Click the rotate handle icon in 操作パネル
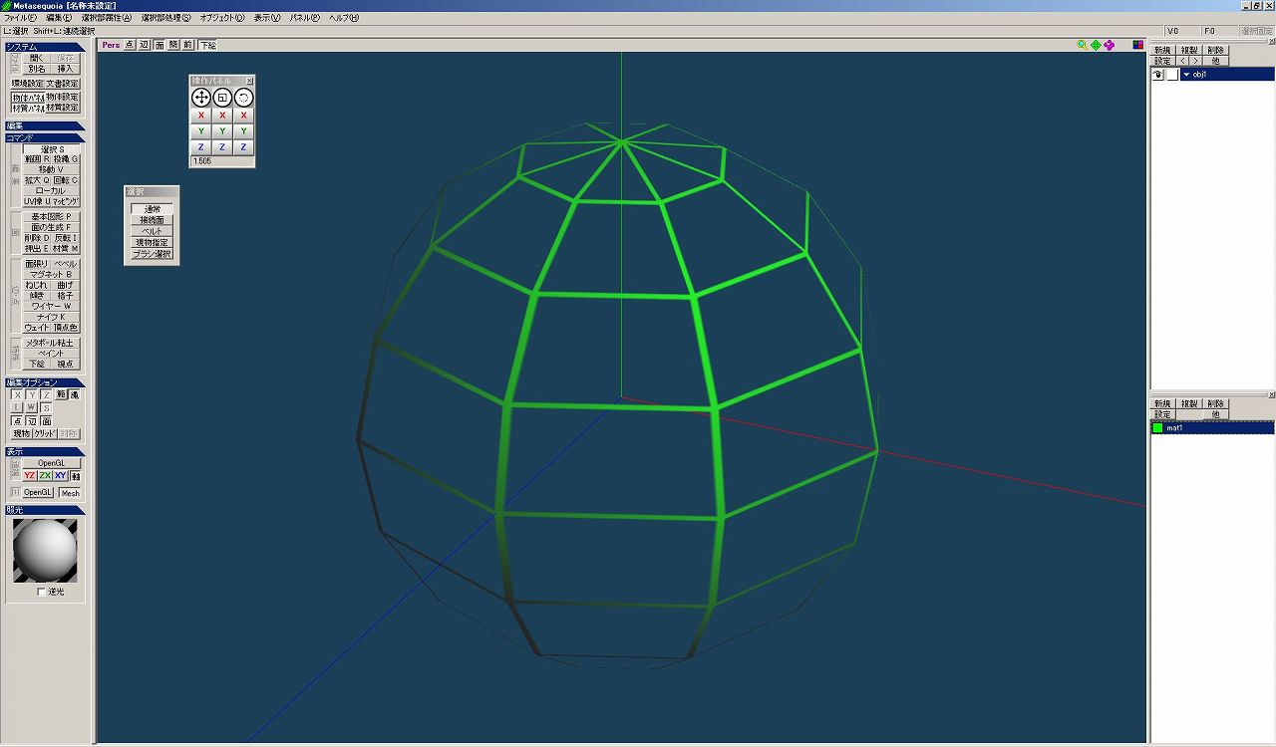This screenshot has height=747, width=1276. coord(244,98)
